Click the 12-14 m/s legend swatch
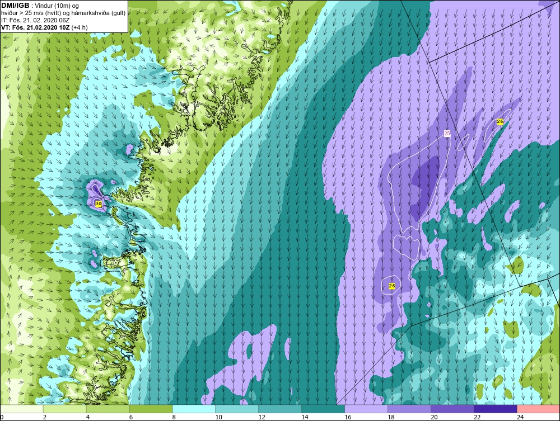Screen dimensions: 560x421 coord(280,409)
